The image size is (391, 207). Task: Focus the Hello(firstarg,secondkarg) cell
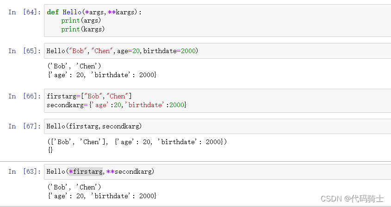[x=217, y=126]
